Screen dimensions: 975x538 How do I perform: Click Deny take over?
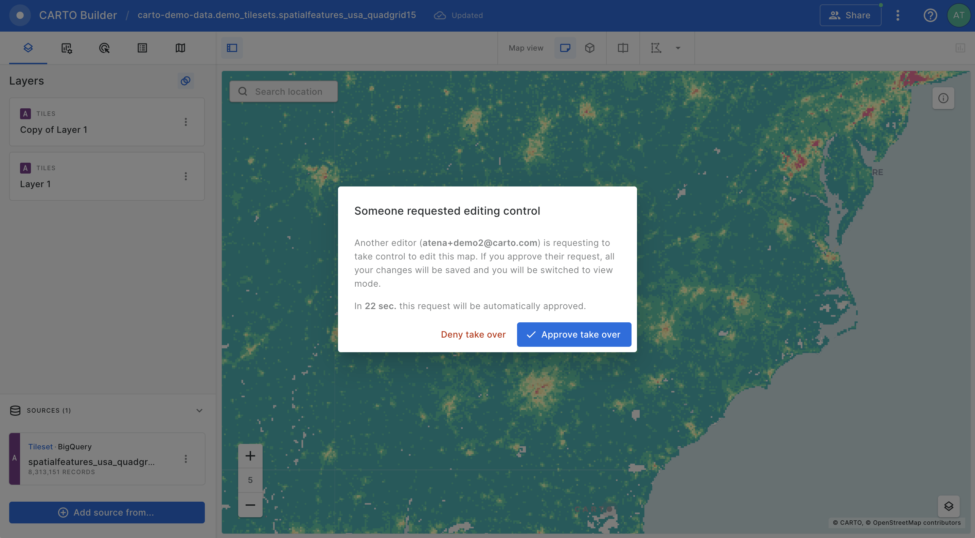pyautogui.click(x=473, y=335)
